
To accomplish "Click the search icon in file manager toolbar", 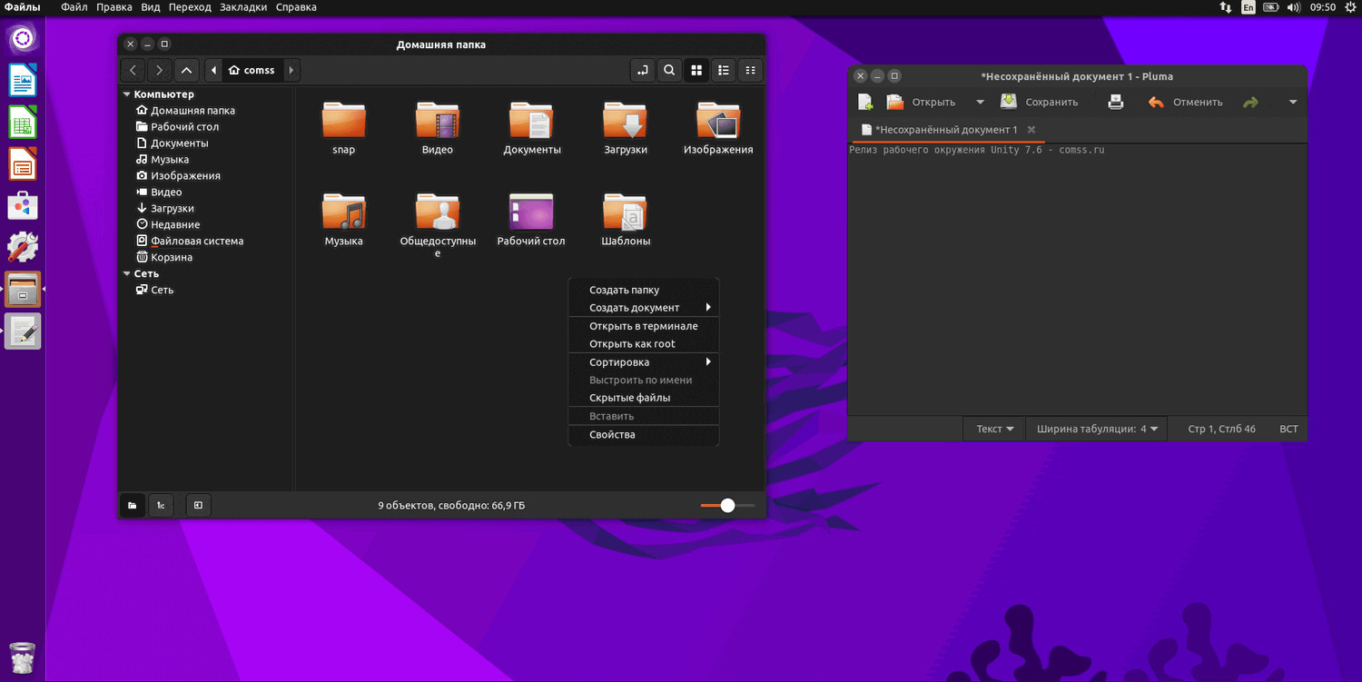I will [x=669, y=70].
